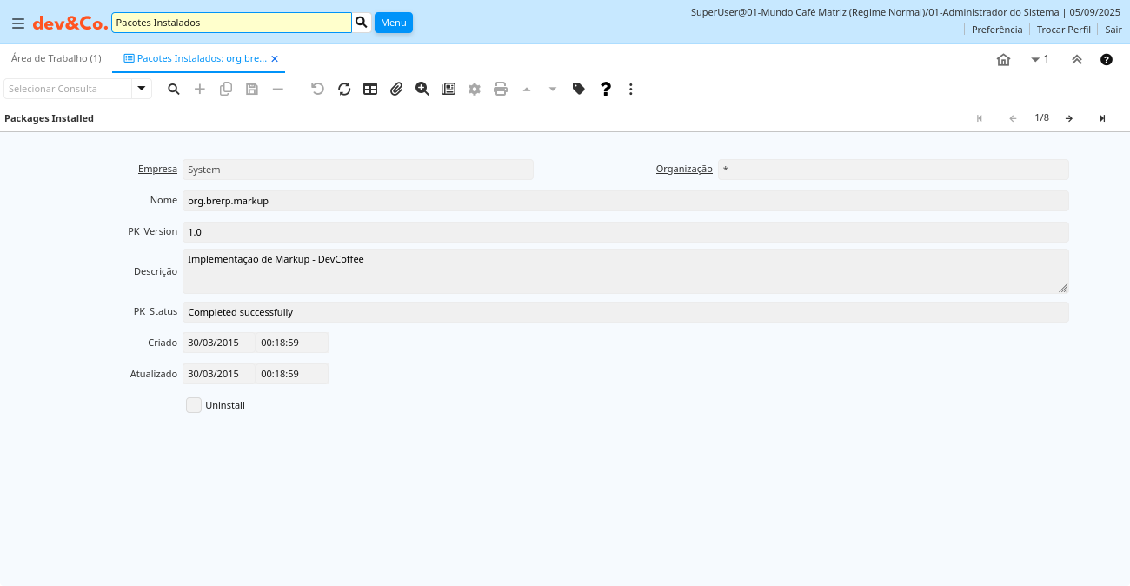Go to next record arrow

(1069, 118)
